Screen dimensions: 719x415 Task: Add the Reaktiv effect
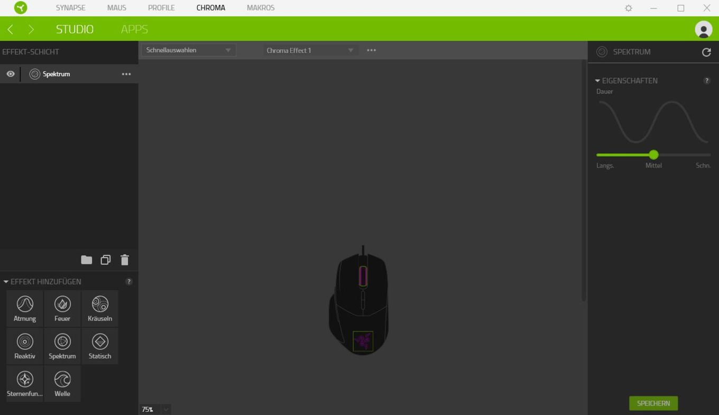pos(25,346)
